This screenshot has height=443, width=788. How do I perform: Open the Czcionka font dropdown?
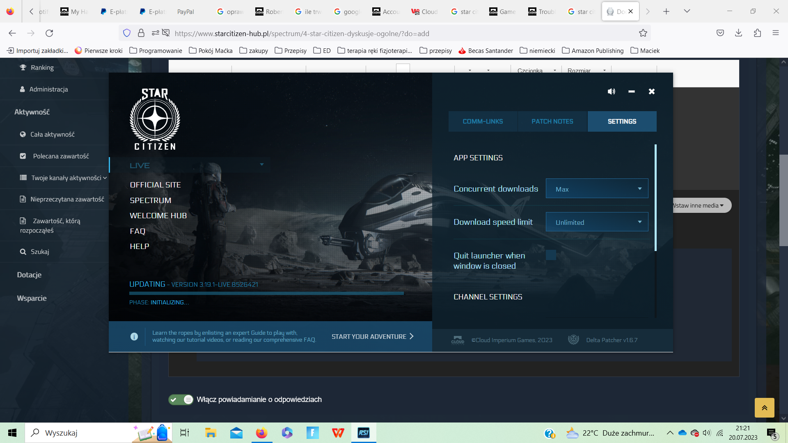click(x=536, y=71)
